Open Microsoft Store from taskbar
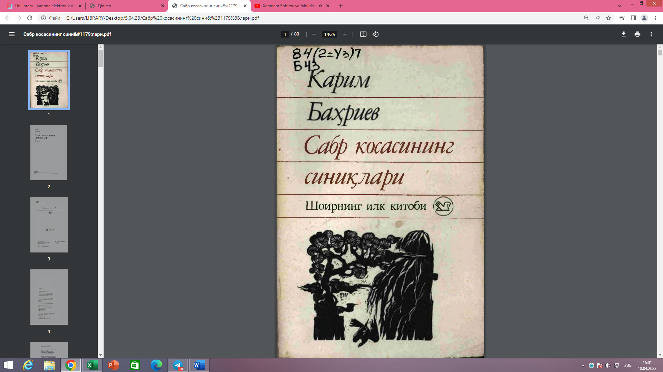Viewport: 663px width, 372px height. [135, 365]
